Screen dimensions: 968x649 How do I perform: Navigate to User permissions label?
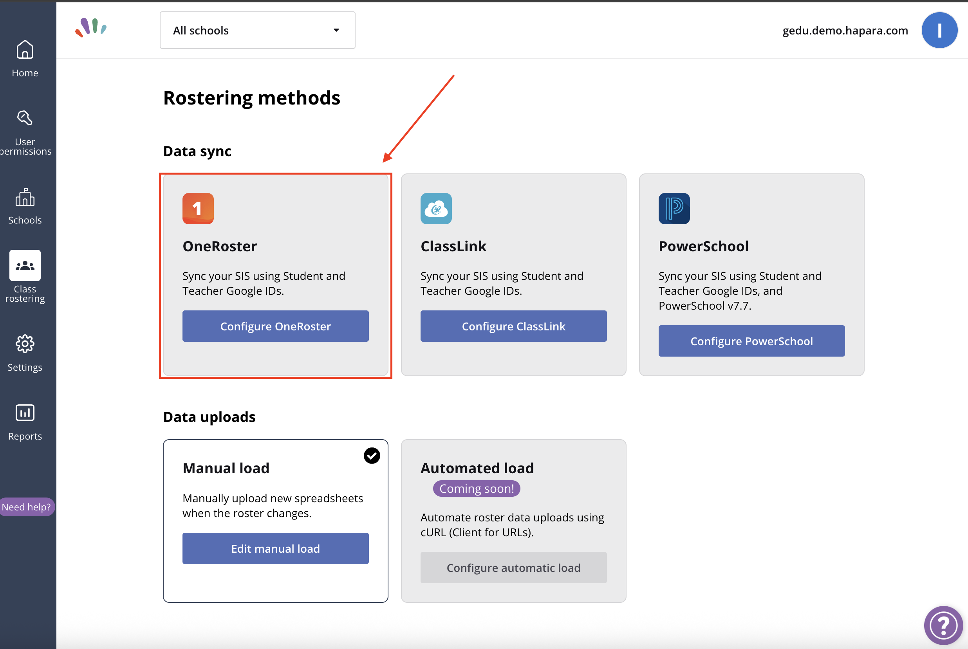click(25, 146)
